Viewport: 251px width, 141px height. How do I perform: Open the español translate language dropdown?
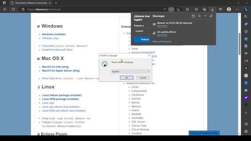click(142, 31)
